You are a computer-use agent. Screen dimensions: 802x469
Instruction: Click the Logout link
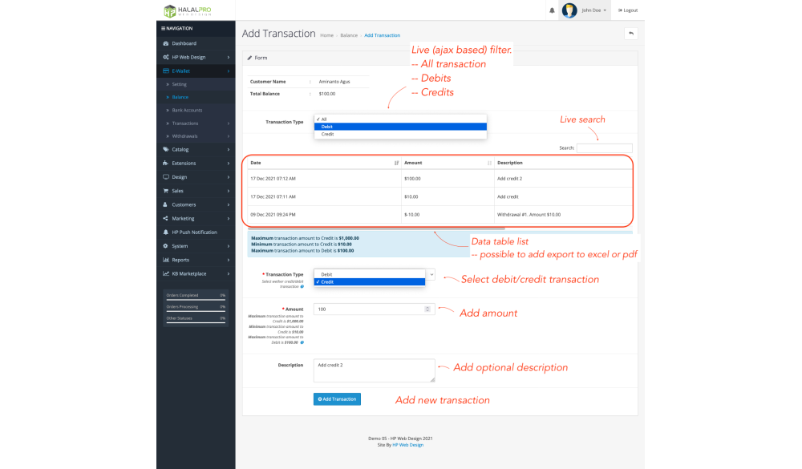pos(628,10)
